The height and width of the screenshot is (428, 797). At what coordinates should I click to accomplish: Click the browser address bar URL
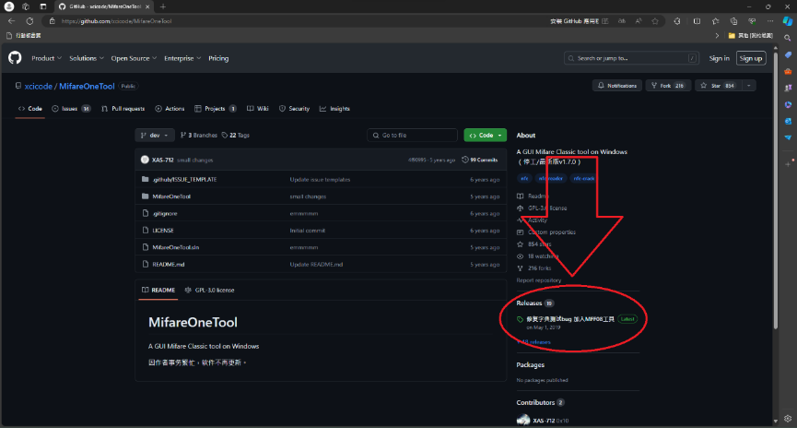pos(116,21)
